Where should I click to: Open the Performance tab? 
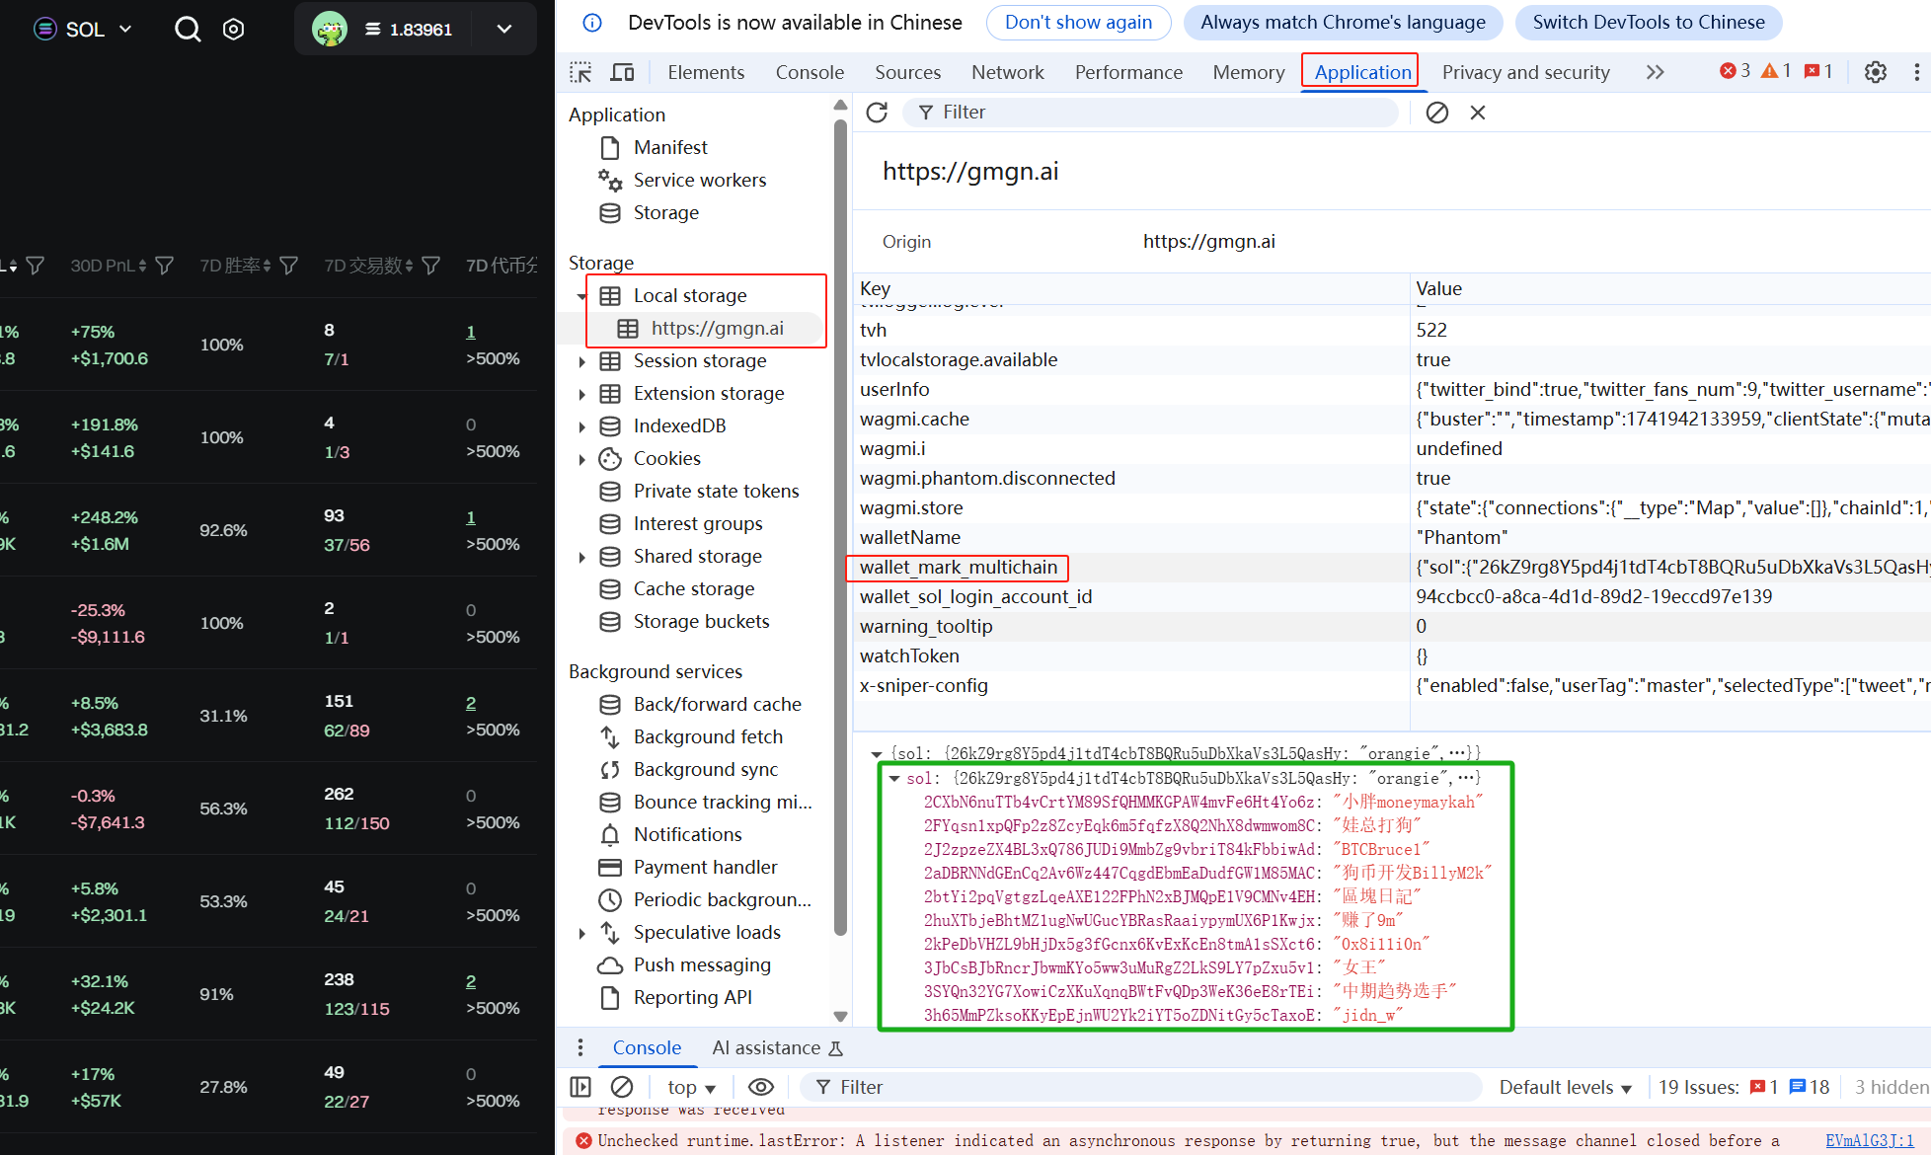(1128, 72)
